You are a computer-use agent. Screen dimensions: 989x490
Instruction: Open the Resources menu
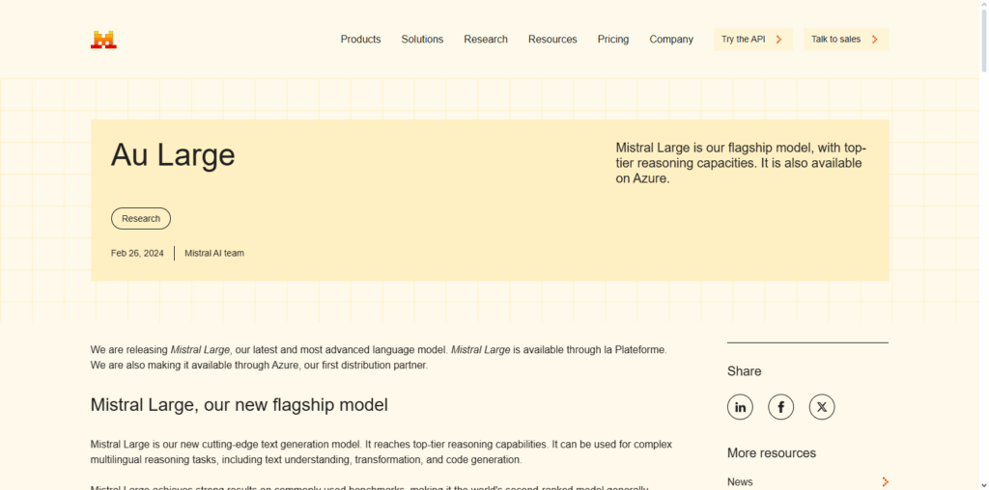point(552,39)
